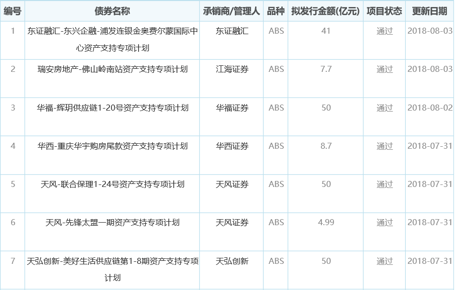Click ABS type in 华西证券 row

tap(276, 146)
